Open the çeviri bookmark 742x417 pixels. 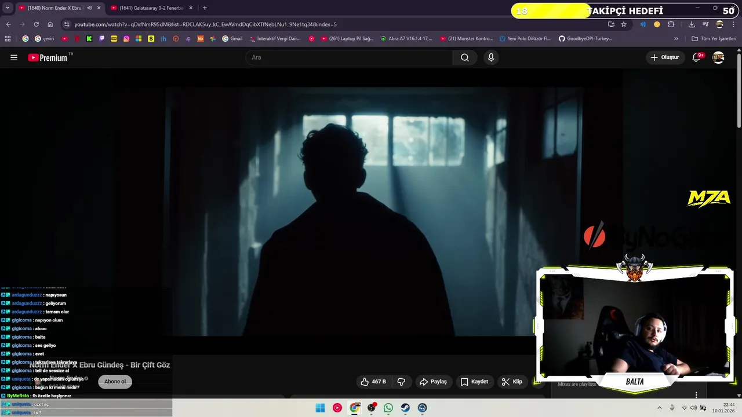(x=45, y=39)
